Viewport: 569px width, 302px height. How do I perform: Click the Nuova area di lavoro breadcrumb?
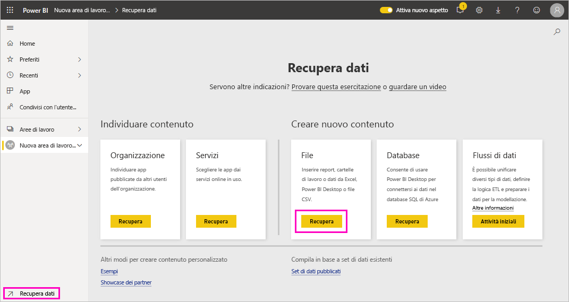point(82,10)
